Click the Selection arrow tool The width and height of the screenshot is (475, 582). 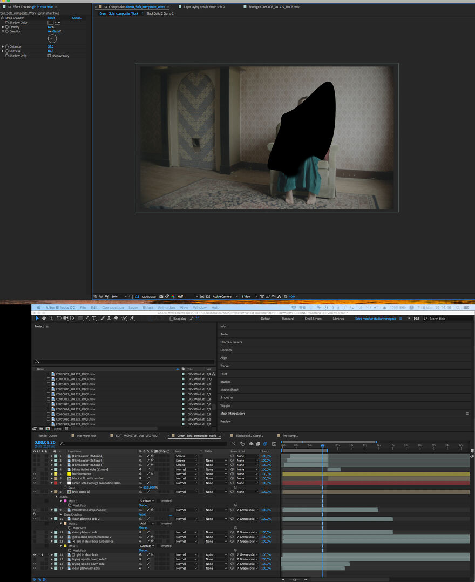coord(37,319)
